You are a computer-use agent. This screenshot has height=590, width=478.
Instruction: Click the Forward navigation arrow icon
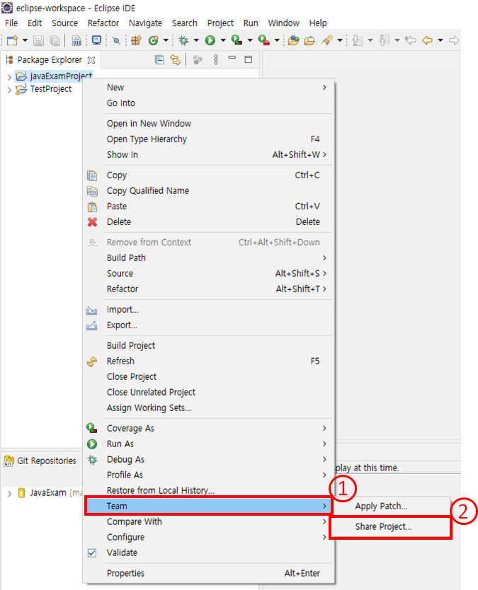coord(454,40)
